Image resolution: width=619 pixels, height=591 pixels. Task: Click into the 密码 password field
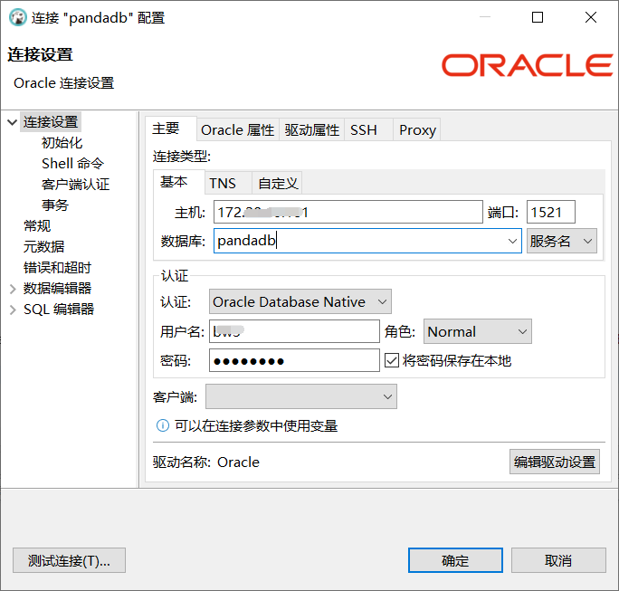click(294, 360)
